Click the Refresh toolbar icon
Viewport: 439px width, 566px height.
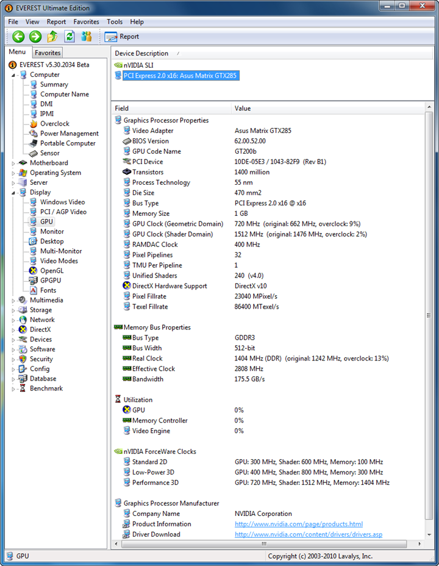(x=70, y=37)
